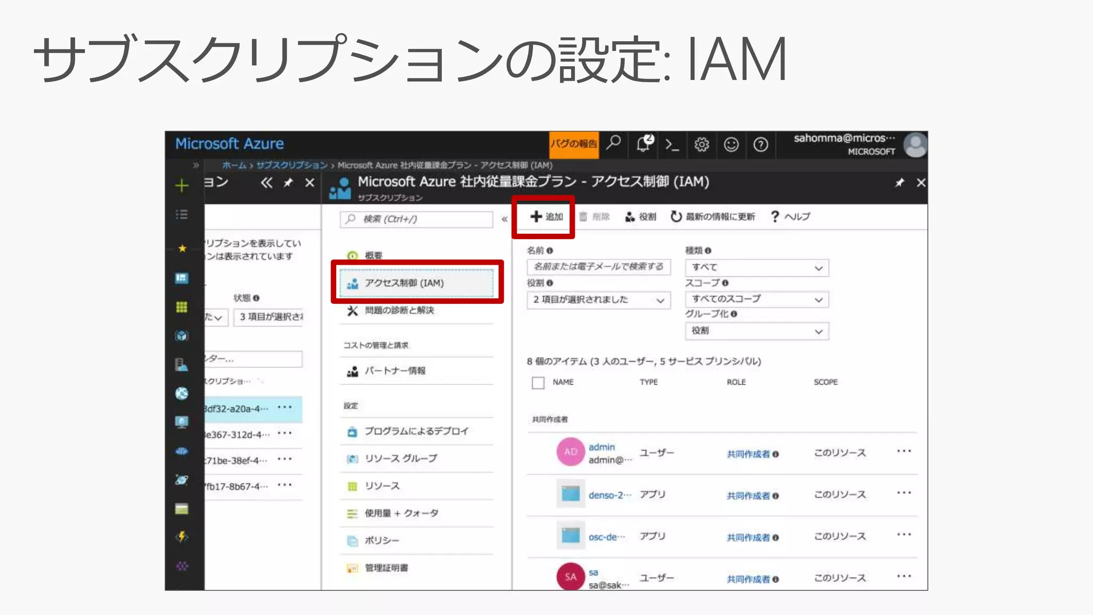Open リソース グループ in settings menu
Viewport: 1093px width, 615px height.
(x=400, y=459)
